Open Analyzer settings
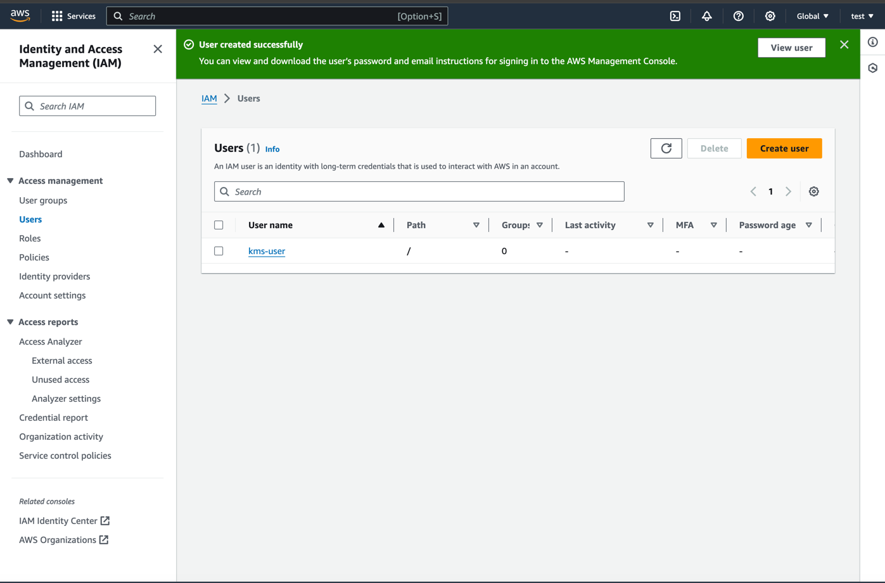Viewport: 885px width, 583px height. (x=67, y=399)
